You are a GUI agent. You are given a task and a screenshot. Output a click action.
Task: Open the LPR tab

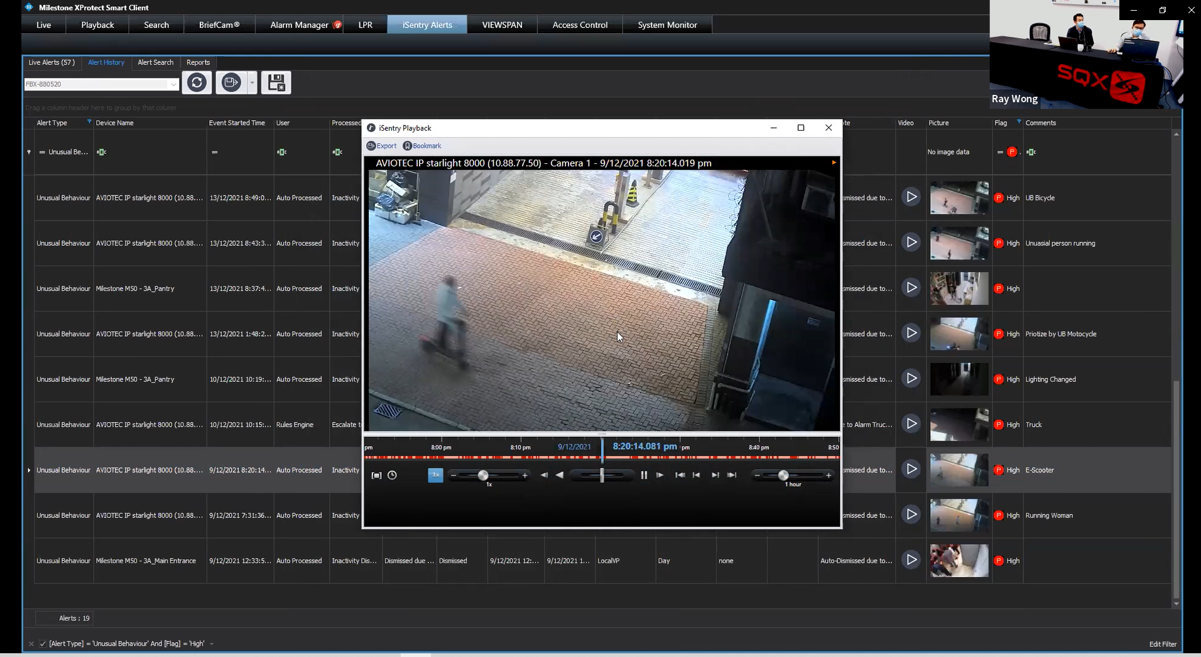point(365,25)
